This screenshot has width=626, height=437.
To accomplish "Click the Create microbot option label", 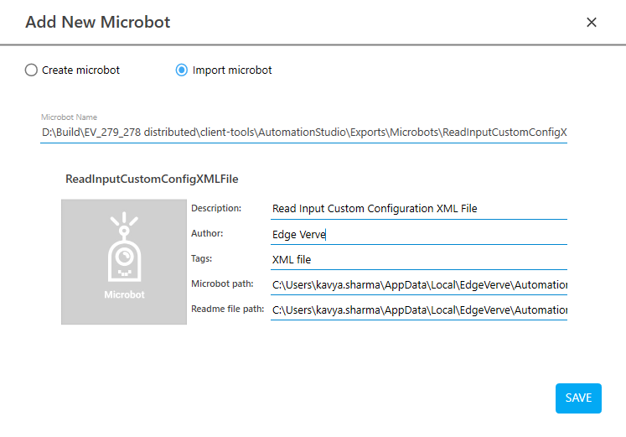I will [80, 70].
